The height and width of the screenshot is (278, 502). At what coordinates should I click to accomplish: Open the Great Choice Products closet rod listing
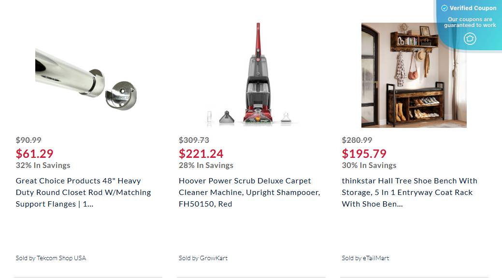tap(83, 192)
